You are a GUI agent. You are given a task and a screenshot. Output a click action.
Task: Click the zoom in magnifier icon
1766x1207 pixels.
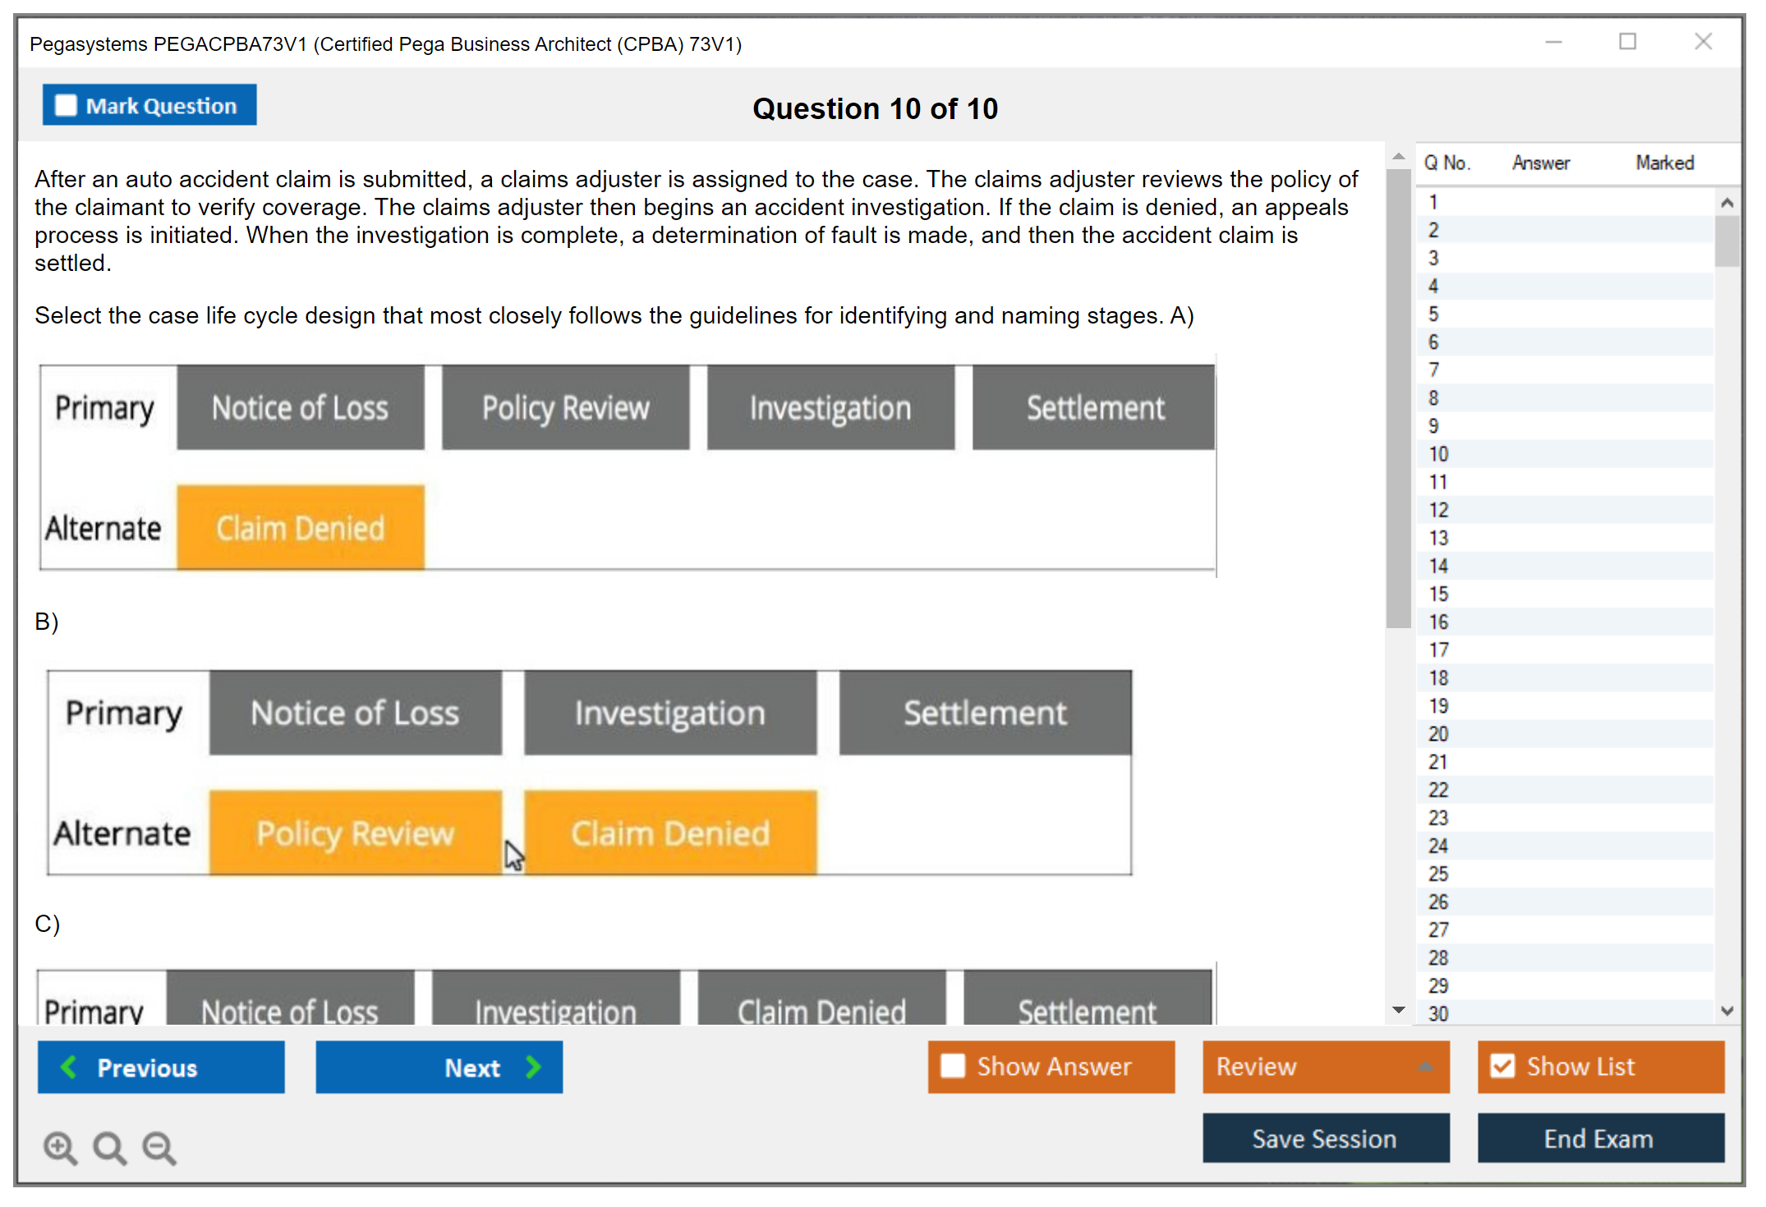pos(60,1147)
